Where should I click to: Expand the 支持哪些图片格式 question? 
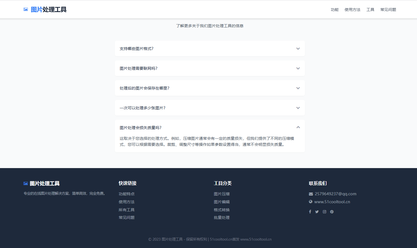[210, 49]
